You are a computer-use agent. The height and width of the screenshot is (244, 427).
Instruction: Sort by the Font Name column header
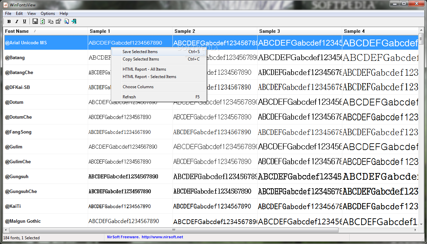coord(46,31)
